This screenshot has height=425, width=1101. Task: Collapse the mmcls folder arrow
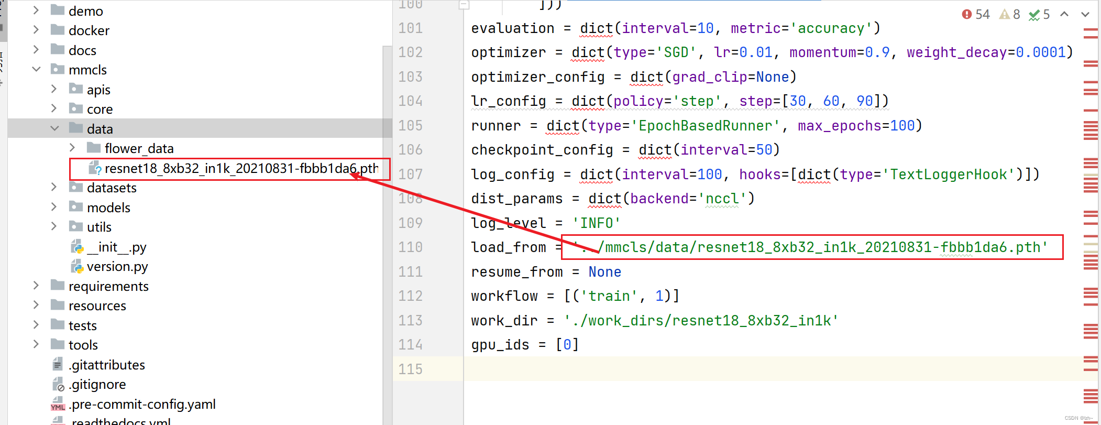[x=36, y=69]
